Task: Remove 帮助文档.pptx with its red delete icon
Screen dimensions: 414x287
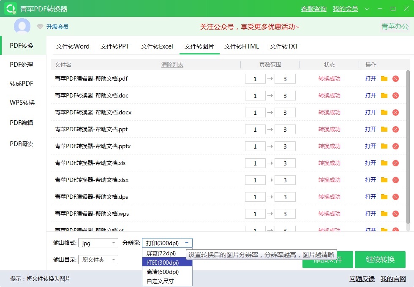Action: click(395, 146)
